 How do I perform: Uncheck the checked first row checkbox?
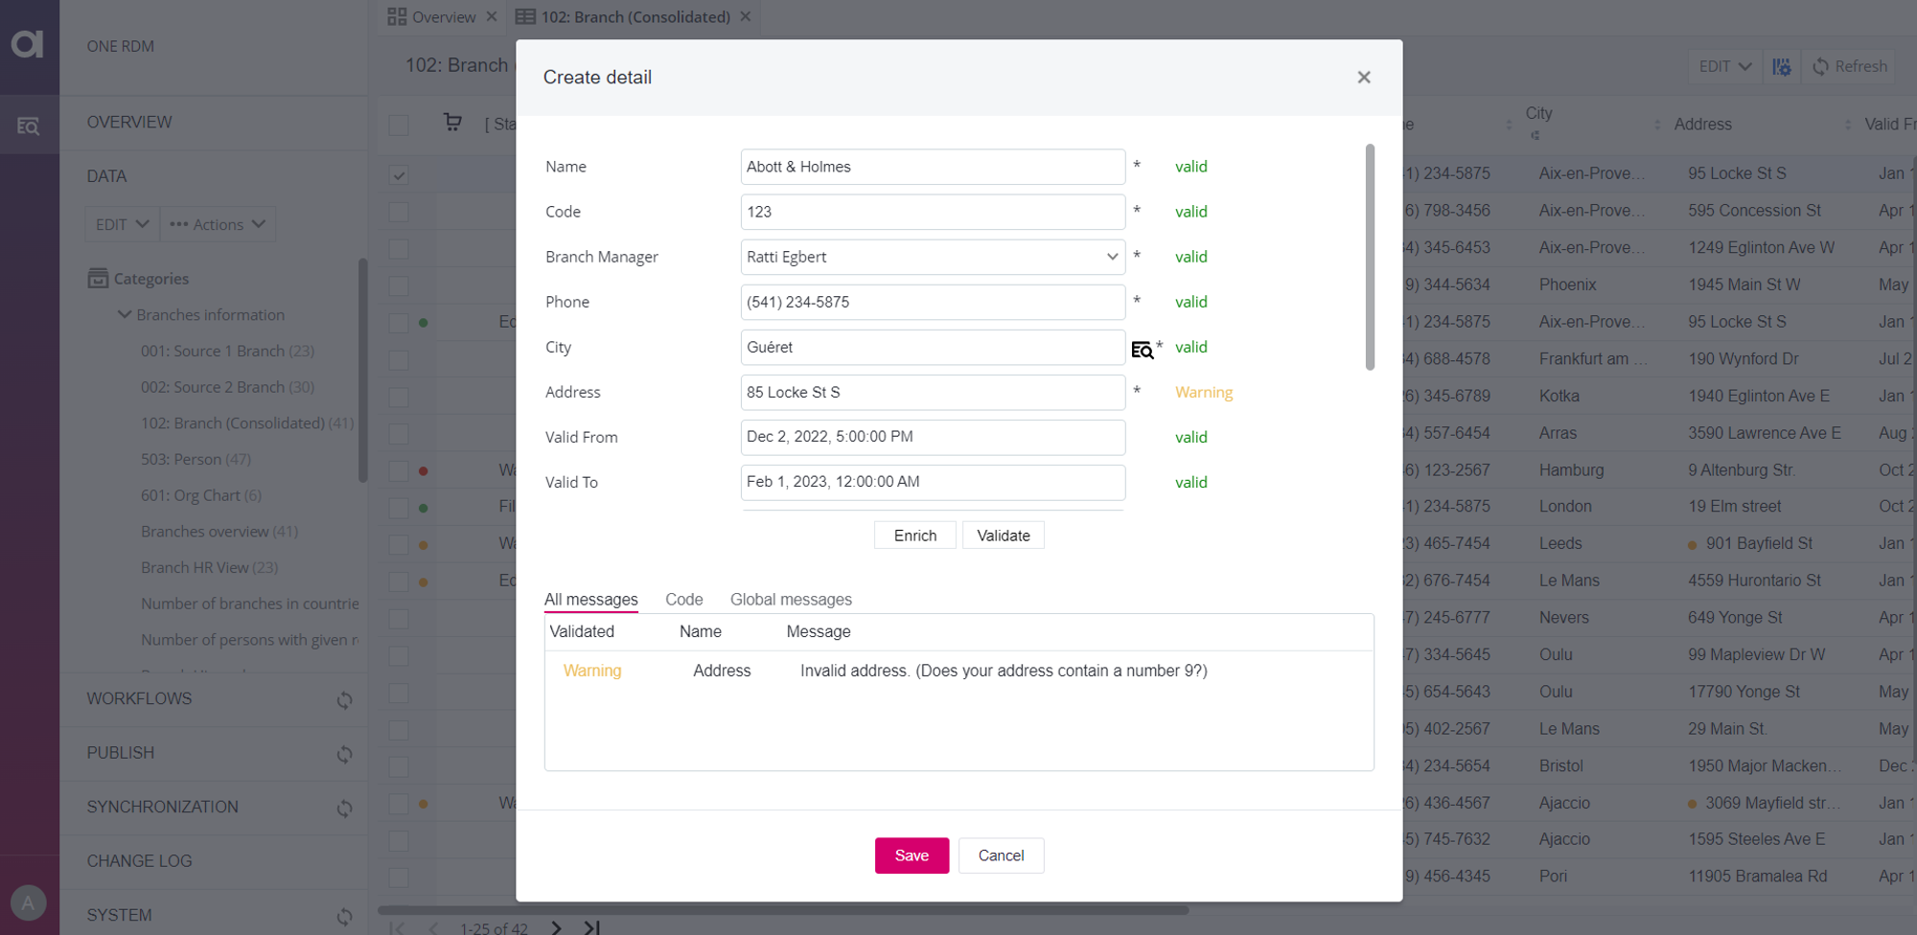[399, 175]
